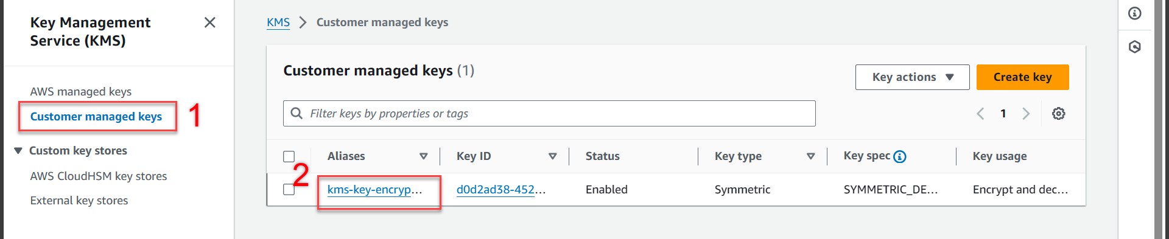1169x239 pixels.
Task: Sort by Key ID column arrow
Action: pyautogui.click(x=553, y=156)
